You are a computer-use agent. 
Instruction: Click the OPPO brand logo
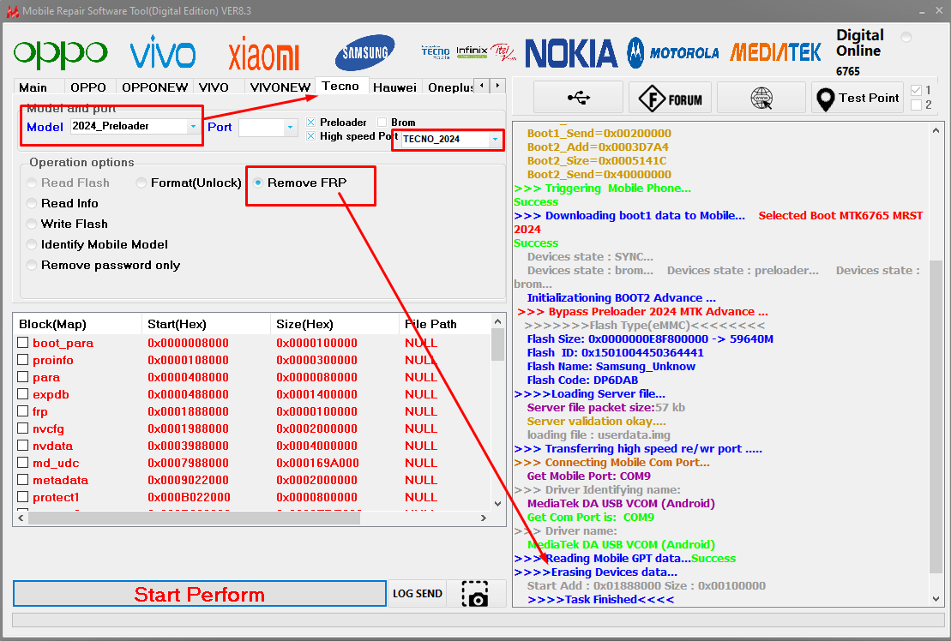point(61,55)
